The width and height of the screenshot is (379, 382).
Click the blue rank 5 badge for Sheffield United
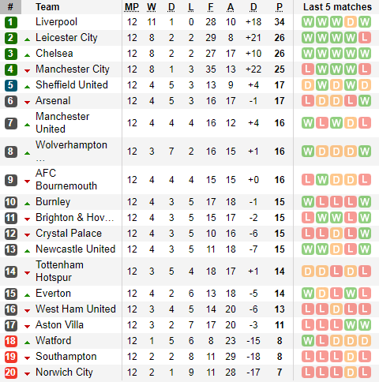(x=11, y=85)
